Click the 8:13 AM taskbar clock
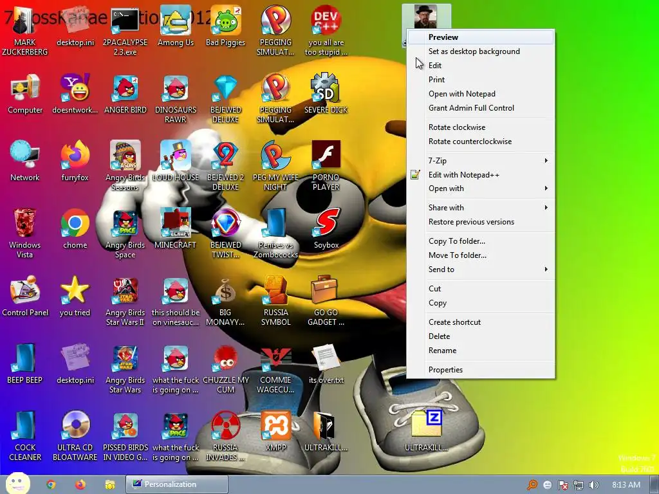Viewport: 659px width, 494px height. (x=626, y=485)
